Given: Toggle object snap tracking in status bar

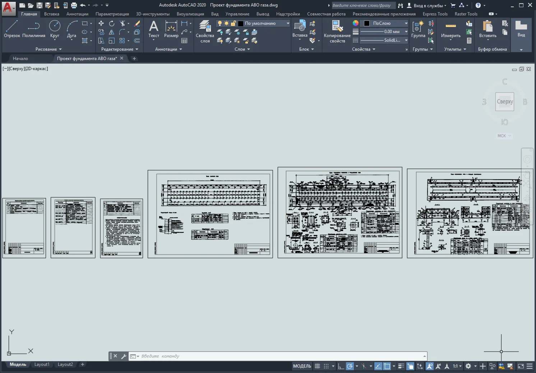Looking at the screenshot, I should tap(378, 366).
